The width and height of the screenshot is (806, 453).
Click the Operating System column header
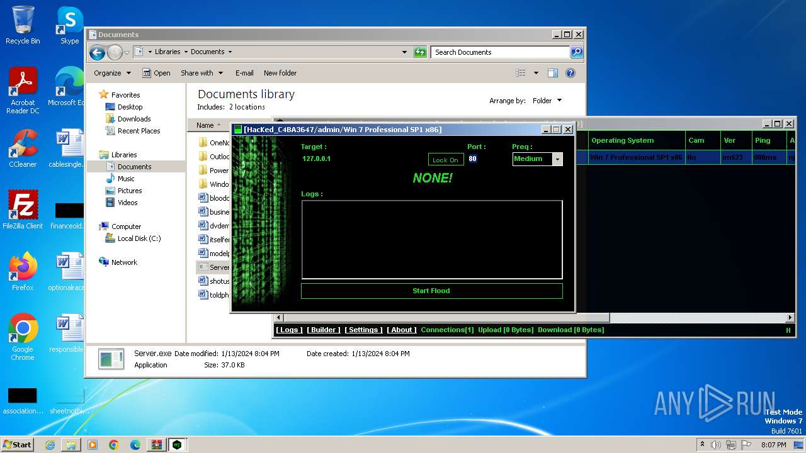tap(637, 140)
